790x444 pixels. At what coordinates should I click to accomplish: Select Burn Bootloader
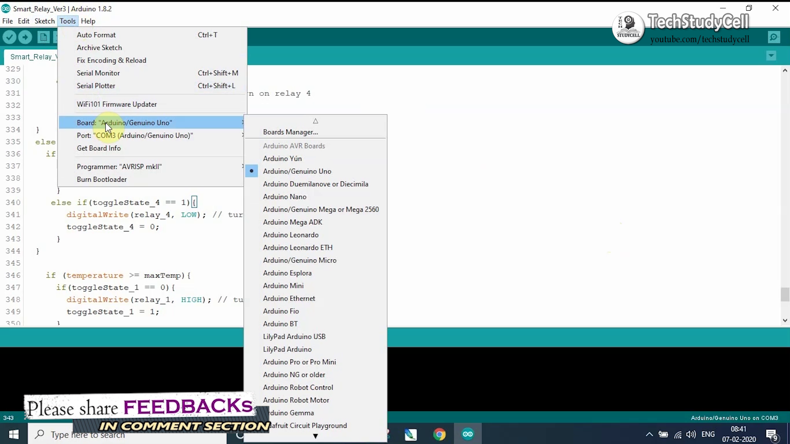click(102, 179)
